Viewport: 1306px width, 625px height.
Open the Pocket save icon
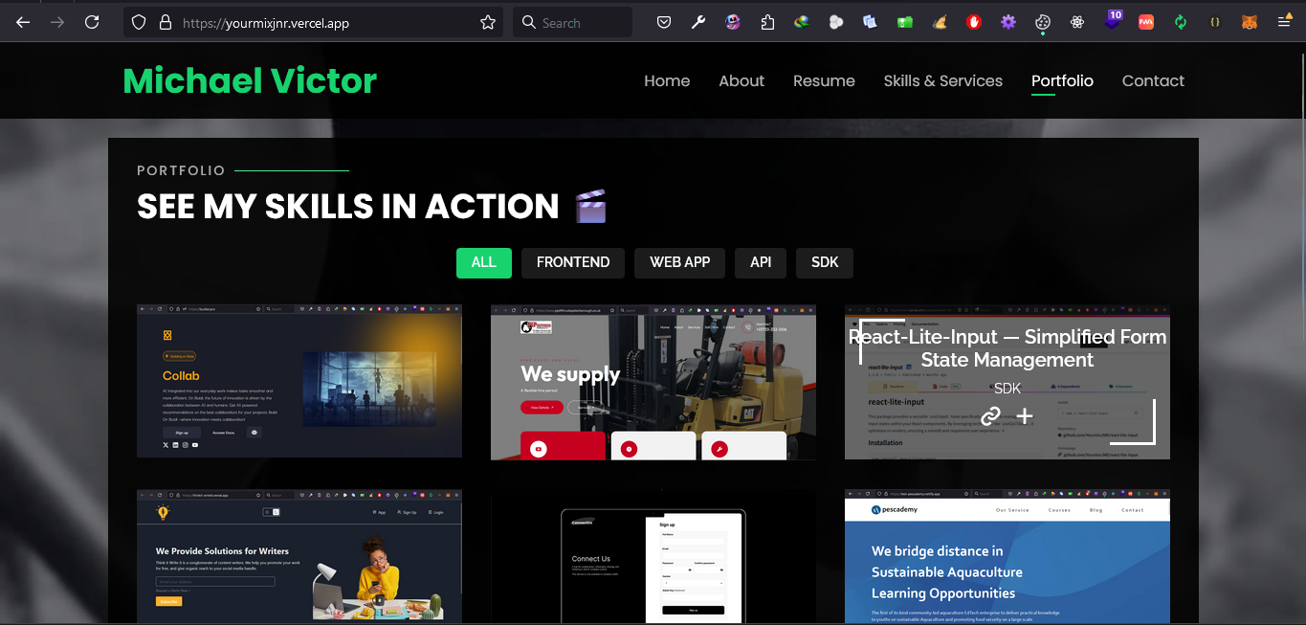click(664, 22)
